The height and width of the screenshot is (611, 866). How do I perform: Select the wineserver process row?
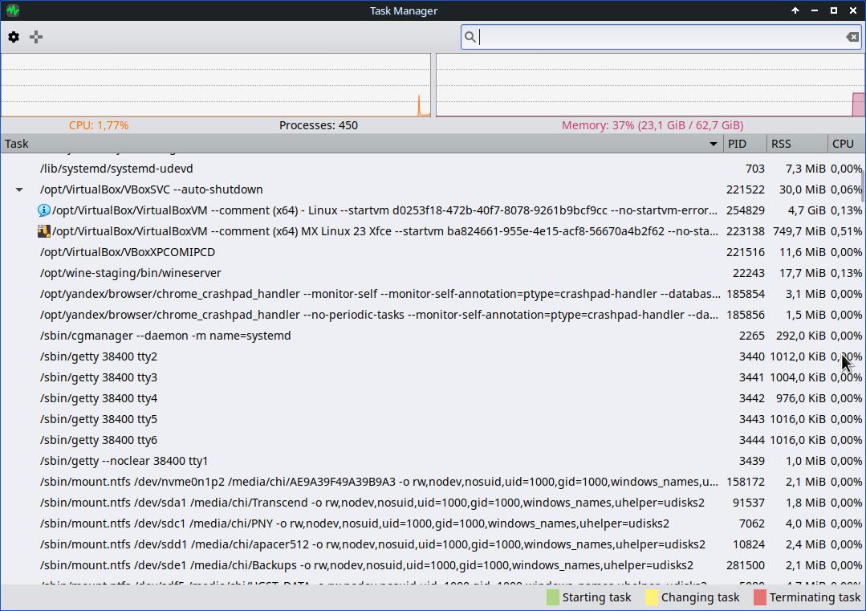click(x=431, y=273)
